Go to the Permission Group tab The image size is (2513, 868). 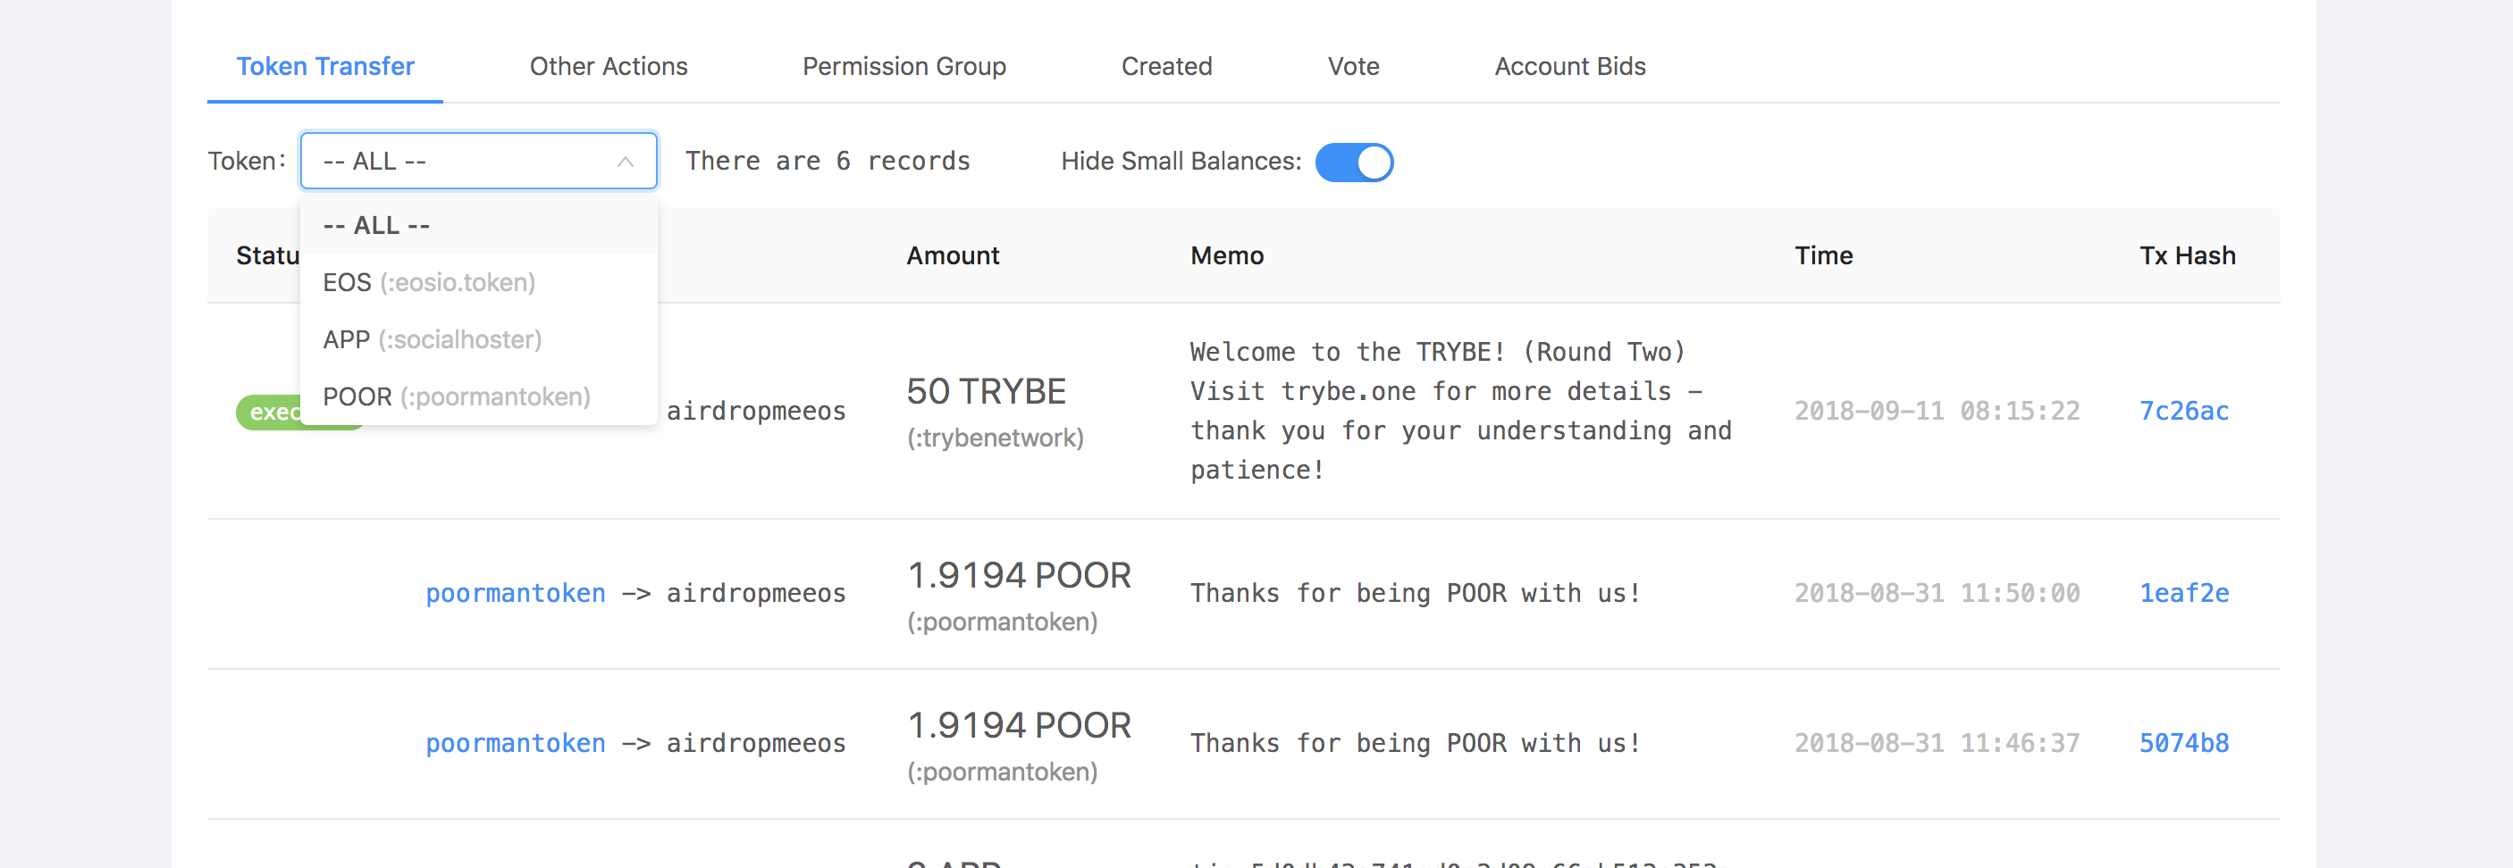tap(904, 66)
